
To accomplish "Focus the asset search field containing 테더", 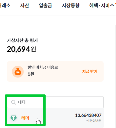I will (55, 102).
